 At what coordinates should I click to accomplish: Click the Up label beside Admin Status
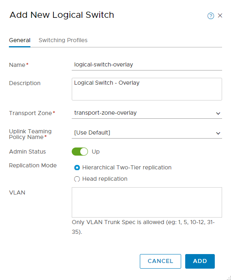[x=96, y=152]
